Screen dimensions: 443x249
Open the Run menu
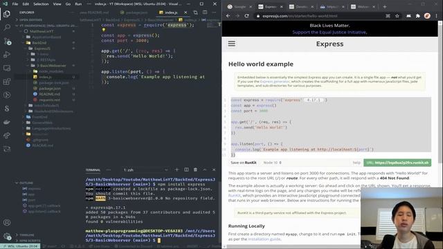pyautogui.click(x=78, y=4)
